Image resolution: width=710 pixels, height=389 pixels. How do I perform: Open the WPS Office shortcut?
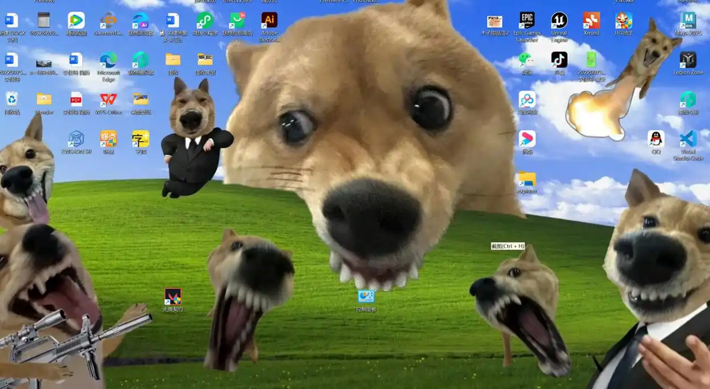coord(108,100)
